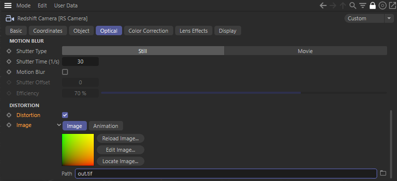
Task: Click the search magnifier icon
Action: click(x=352, y=5)
